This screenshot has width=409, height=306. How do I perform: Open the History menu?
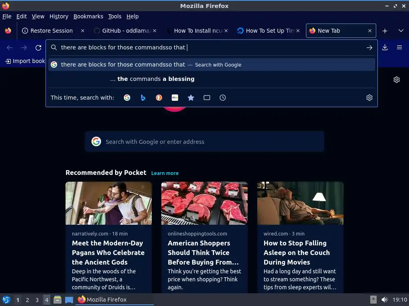click(x=59, y=16)
